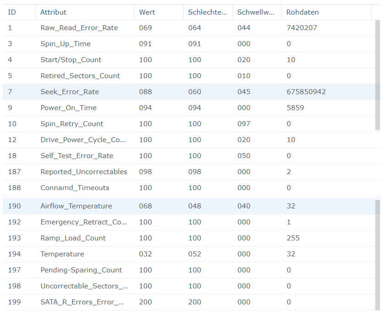Click raw data value 255
387x314 pixels.
tap(293, 238)
